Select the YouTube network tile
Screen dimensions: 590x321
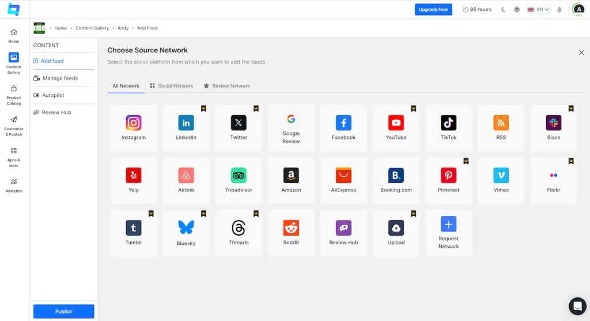[396, 128]
